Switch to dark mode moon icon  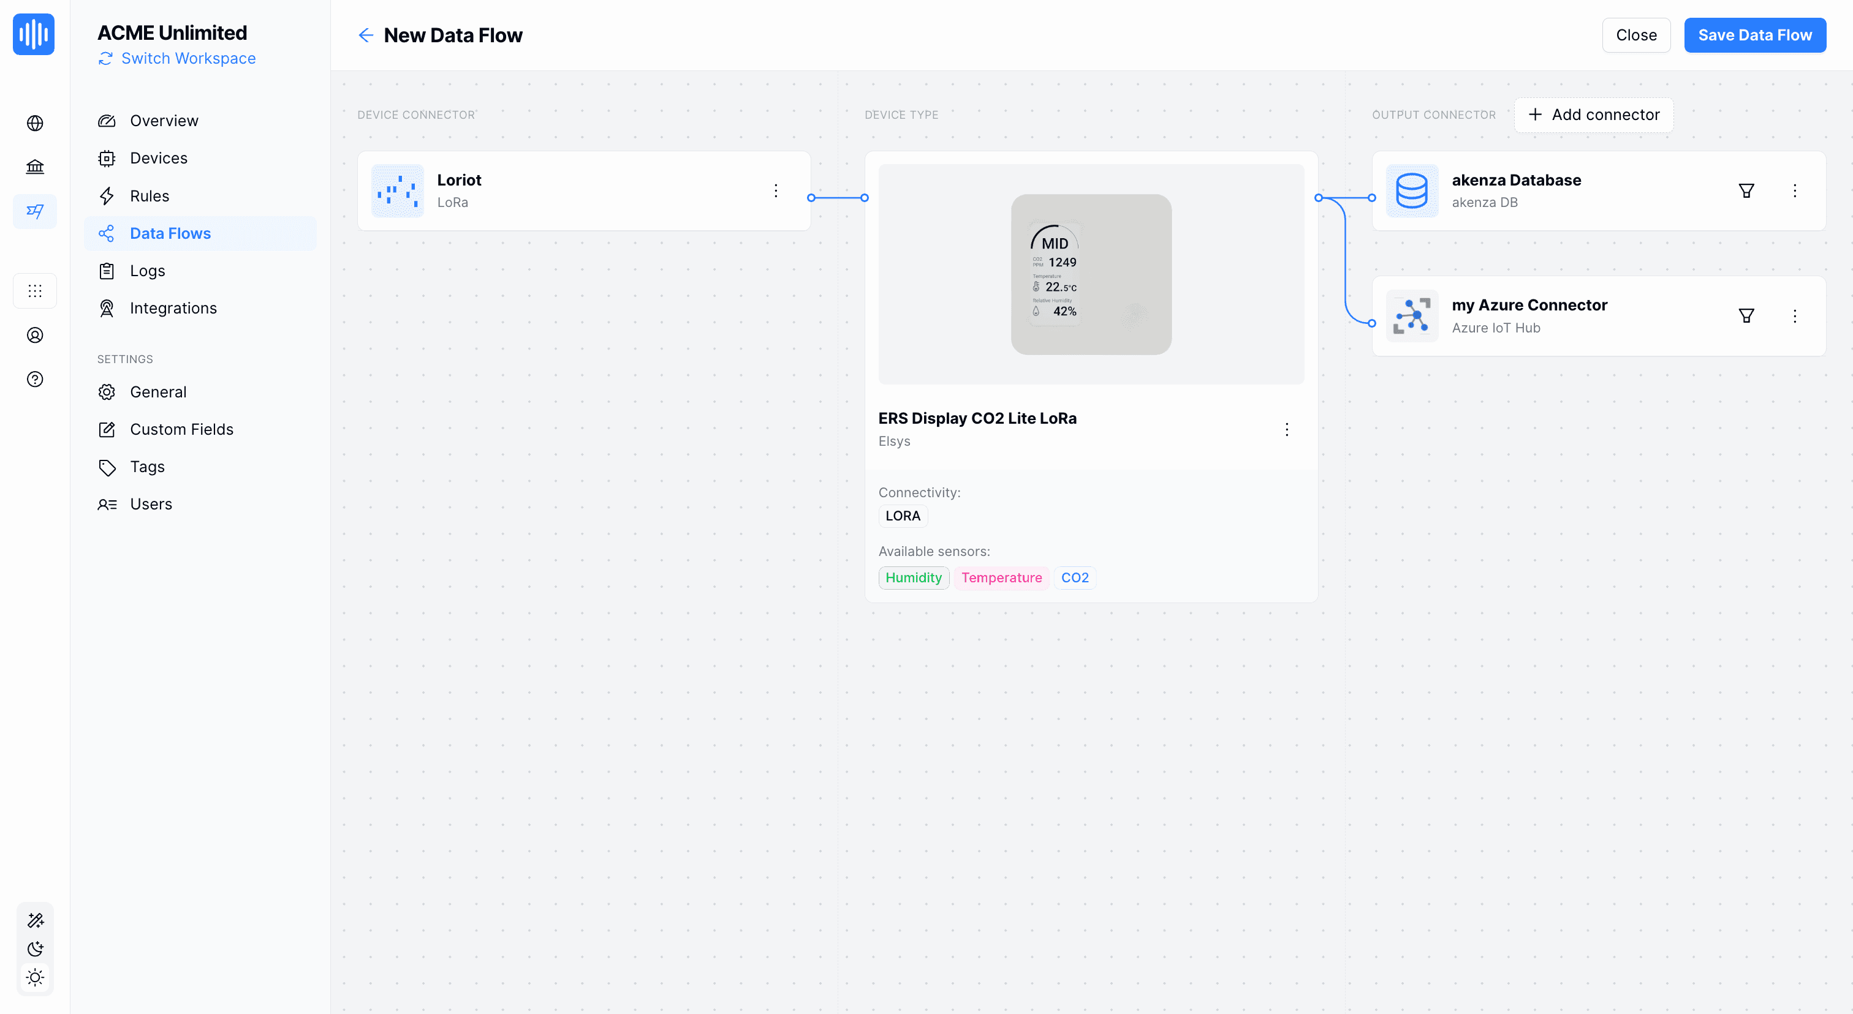pos(36,948)
